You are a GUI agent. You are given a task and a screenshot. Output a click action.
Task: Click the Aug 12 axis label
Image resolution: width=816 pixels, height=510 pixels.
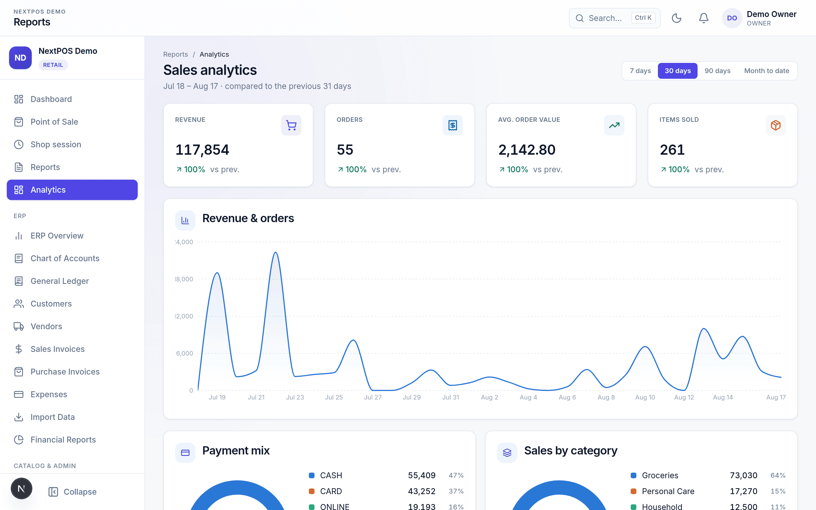[684, 397]
